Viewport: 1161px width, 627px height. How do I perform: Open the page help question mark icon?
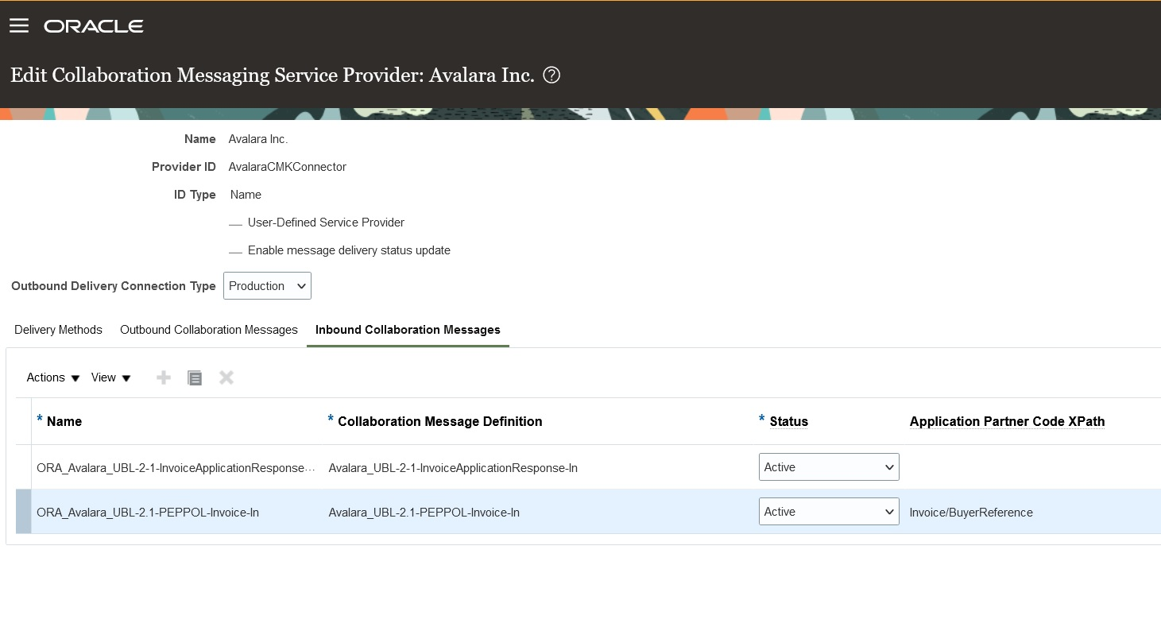coord(551,74)
